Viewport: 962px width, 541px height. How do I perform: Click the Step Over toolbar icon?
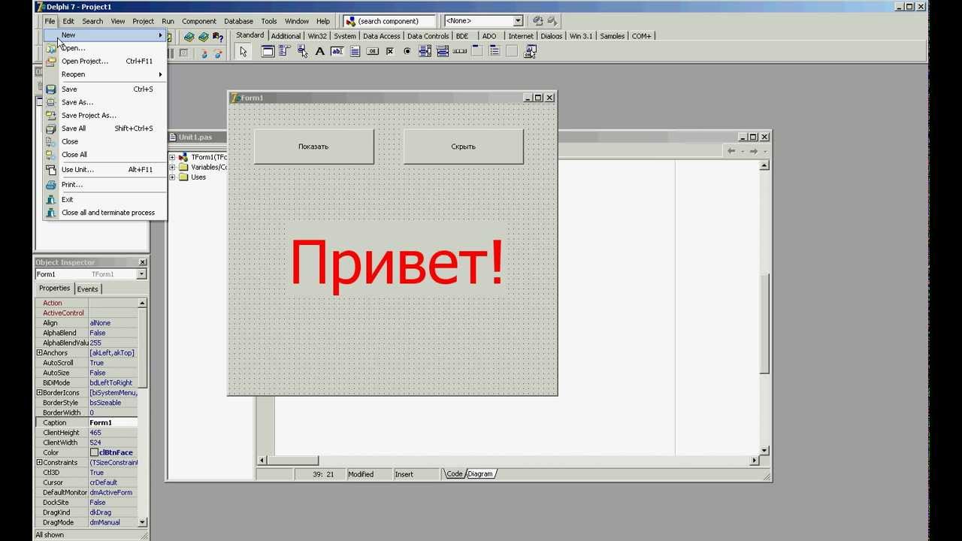click(218, 53)
